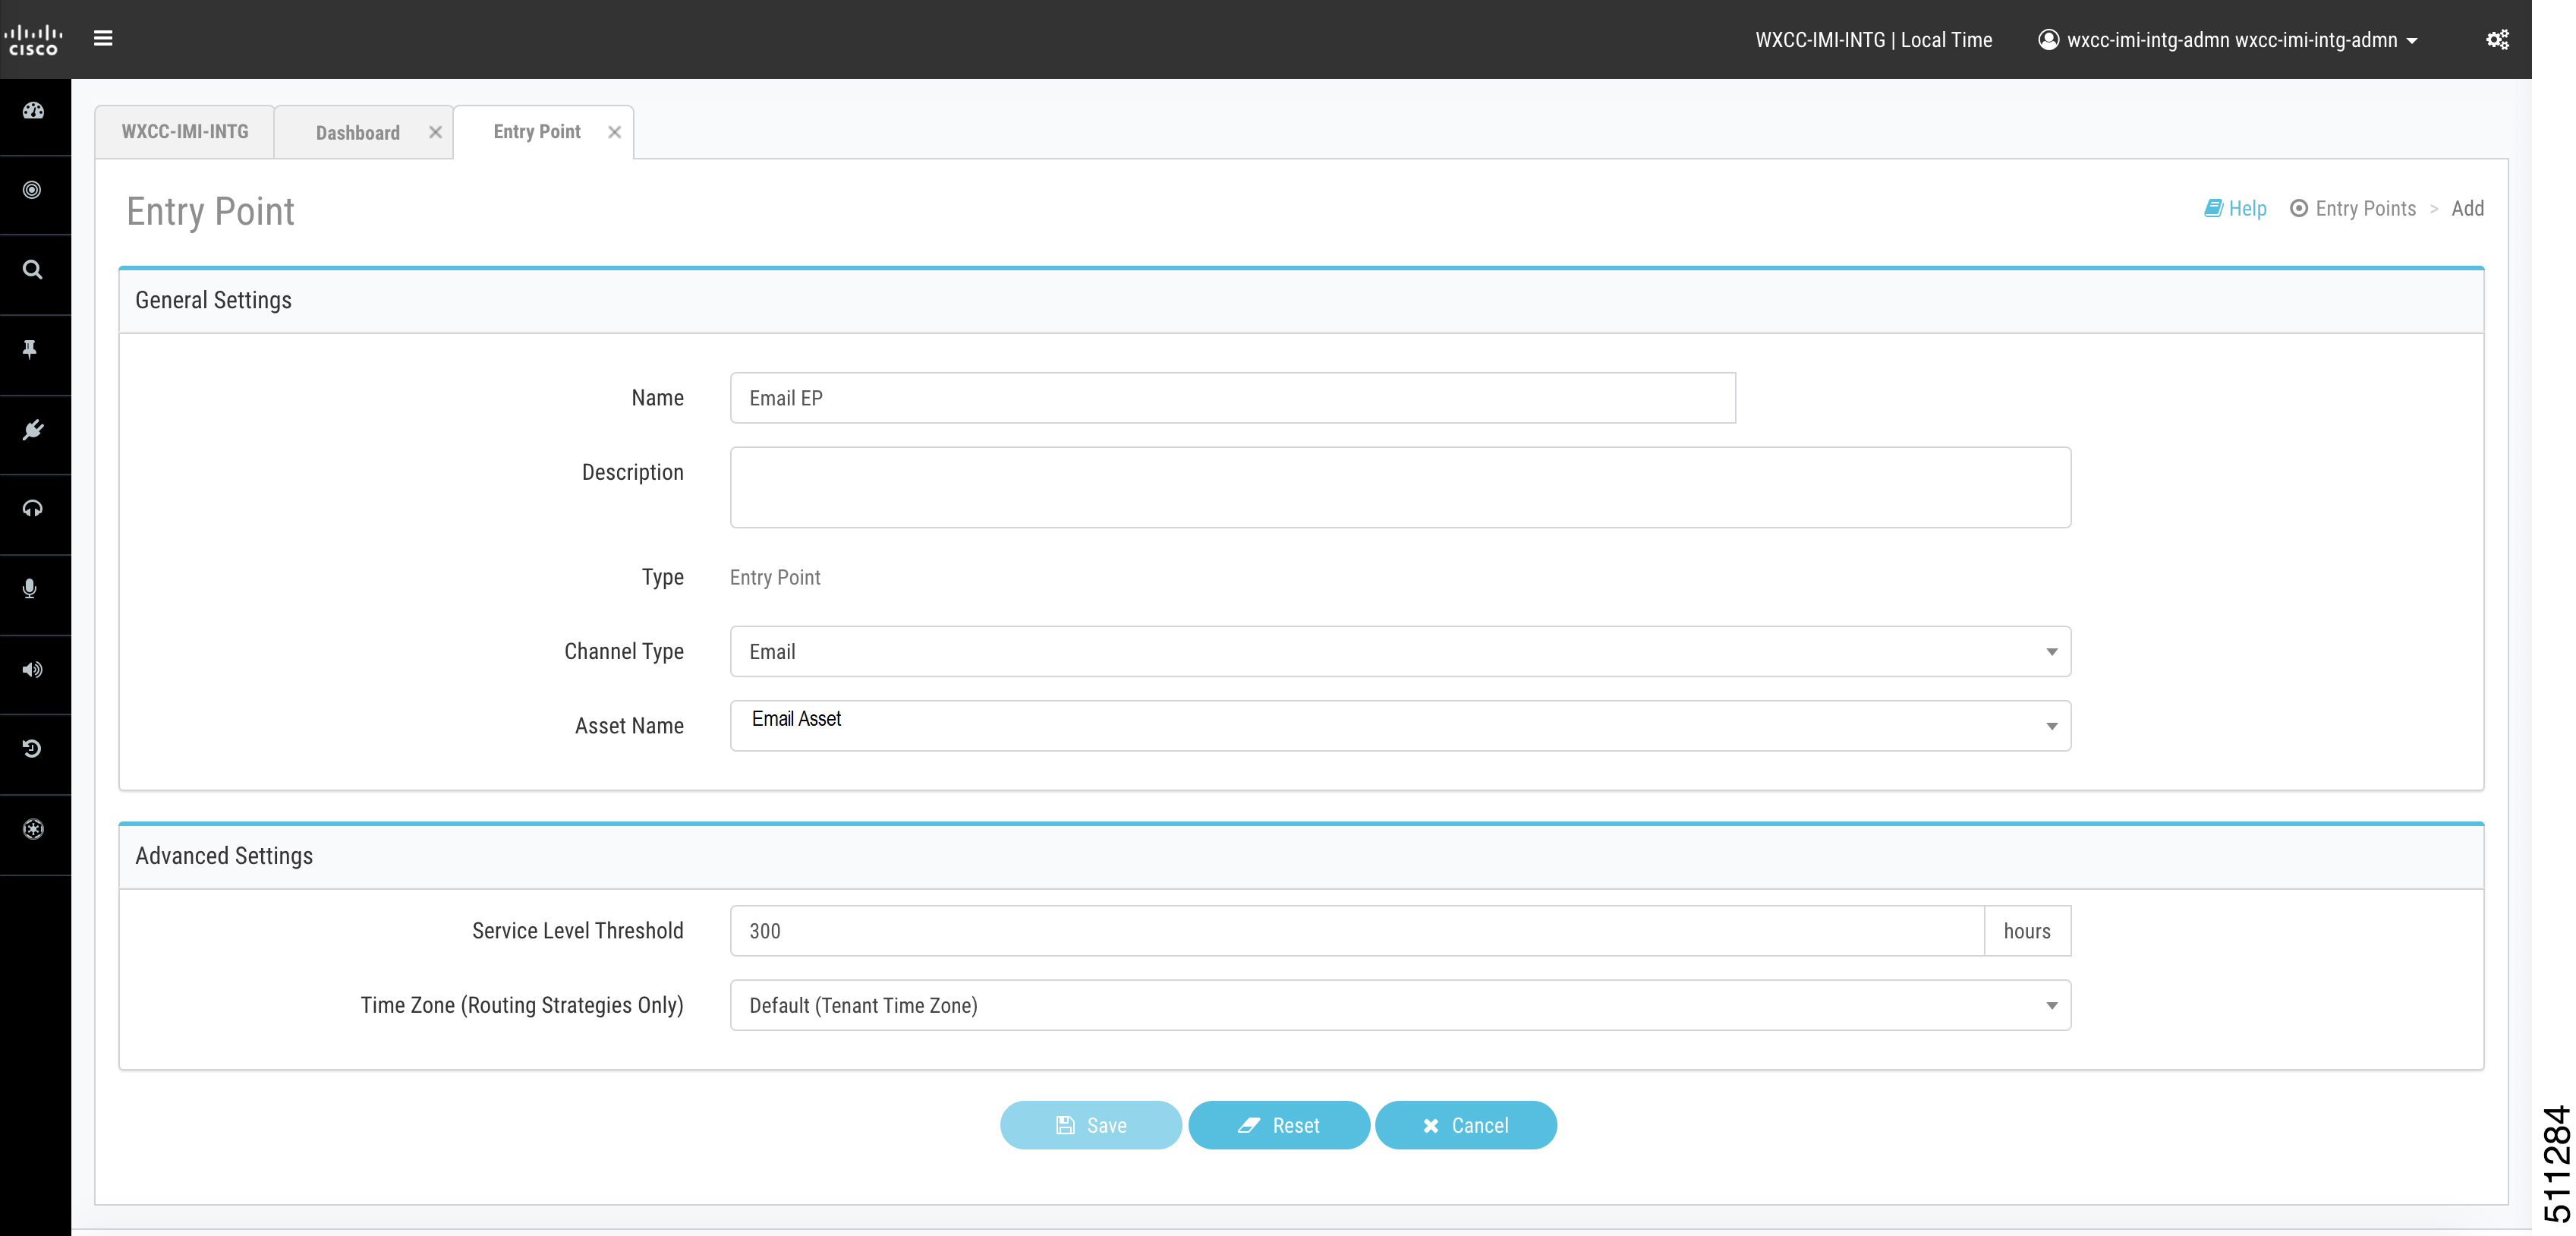Image resolution: width=2576 pixels, height=1236 pixels.
Task: Click the Cisco logo
Action: pyautogui.click(x=34, y=40)
